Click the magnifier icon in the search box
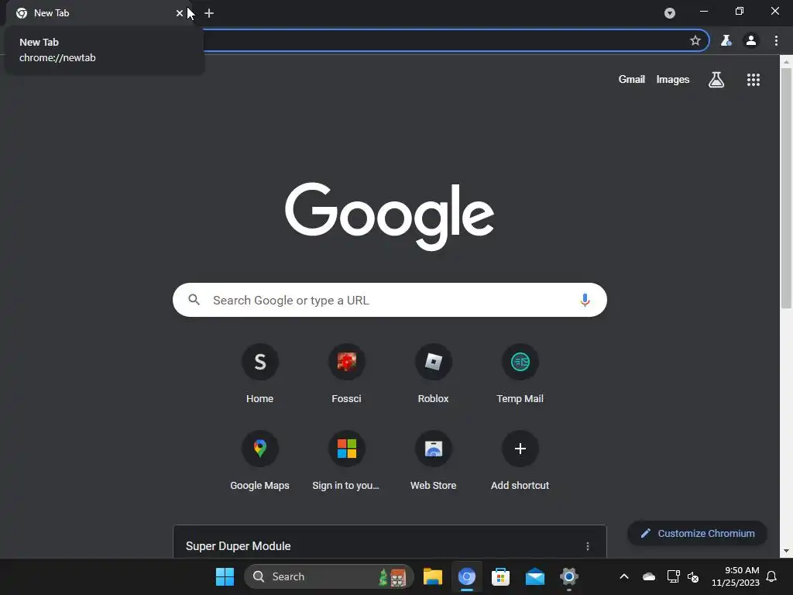 click(x=194, y=300)
